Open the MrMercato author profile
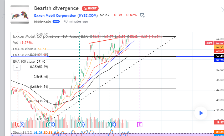Viewport: 224px width, 136px height. point(43,21)
